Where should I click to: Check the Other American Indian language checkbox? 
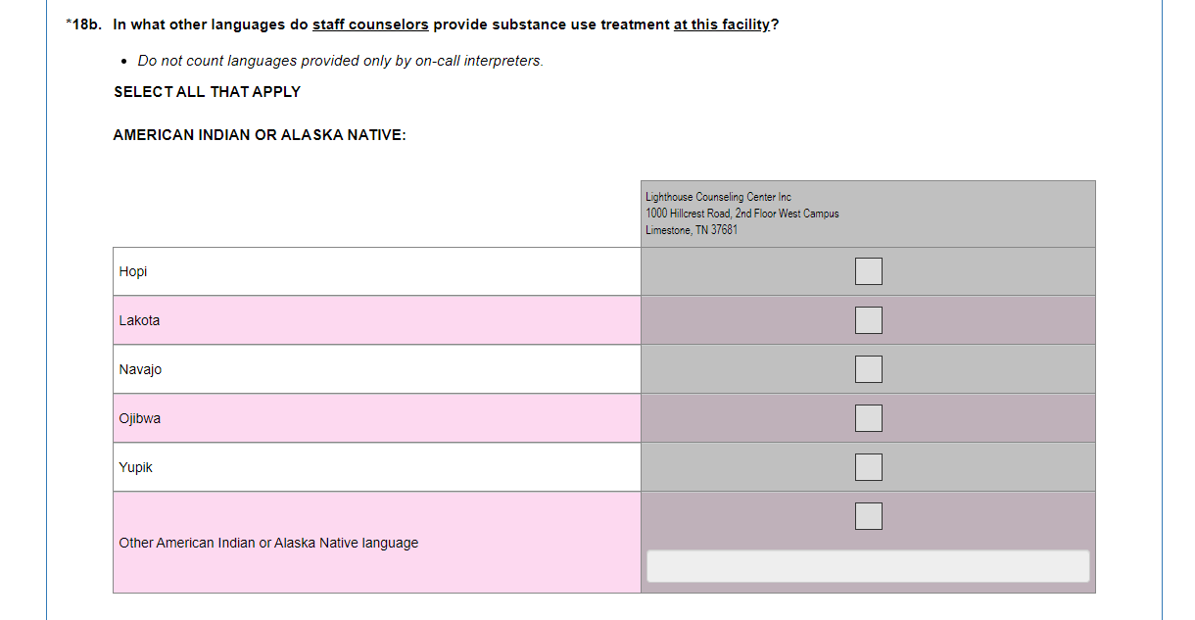click(x=868, y=516)
